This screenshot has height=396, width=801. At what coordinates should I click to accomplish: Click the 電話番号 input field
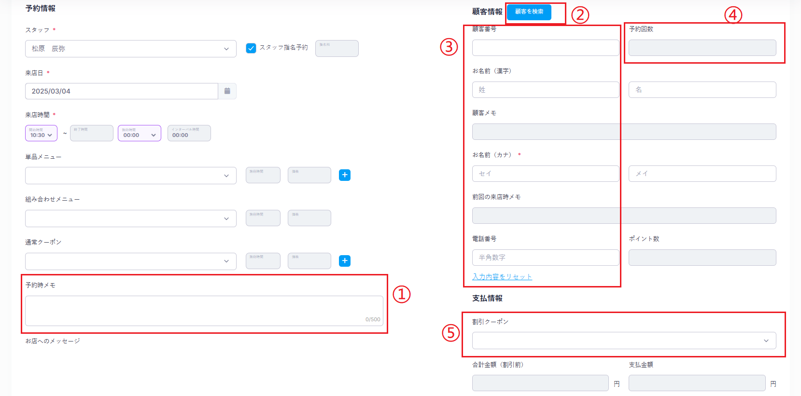click(x=545, y=258)
